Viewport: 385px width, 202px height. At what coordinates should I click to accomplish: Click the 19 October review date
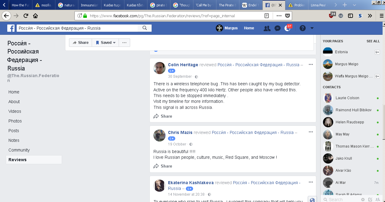point(177,144)
